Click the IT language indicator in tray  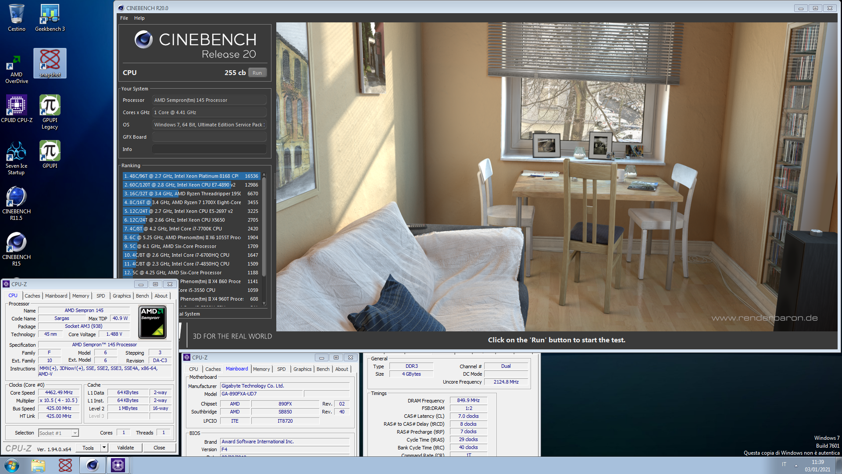784,464
